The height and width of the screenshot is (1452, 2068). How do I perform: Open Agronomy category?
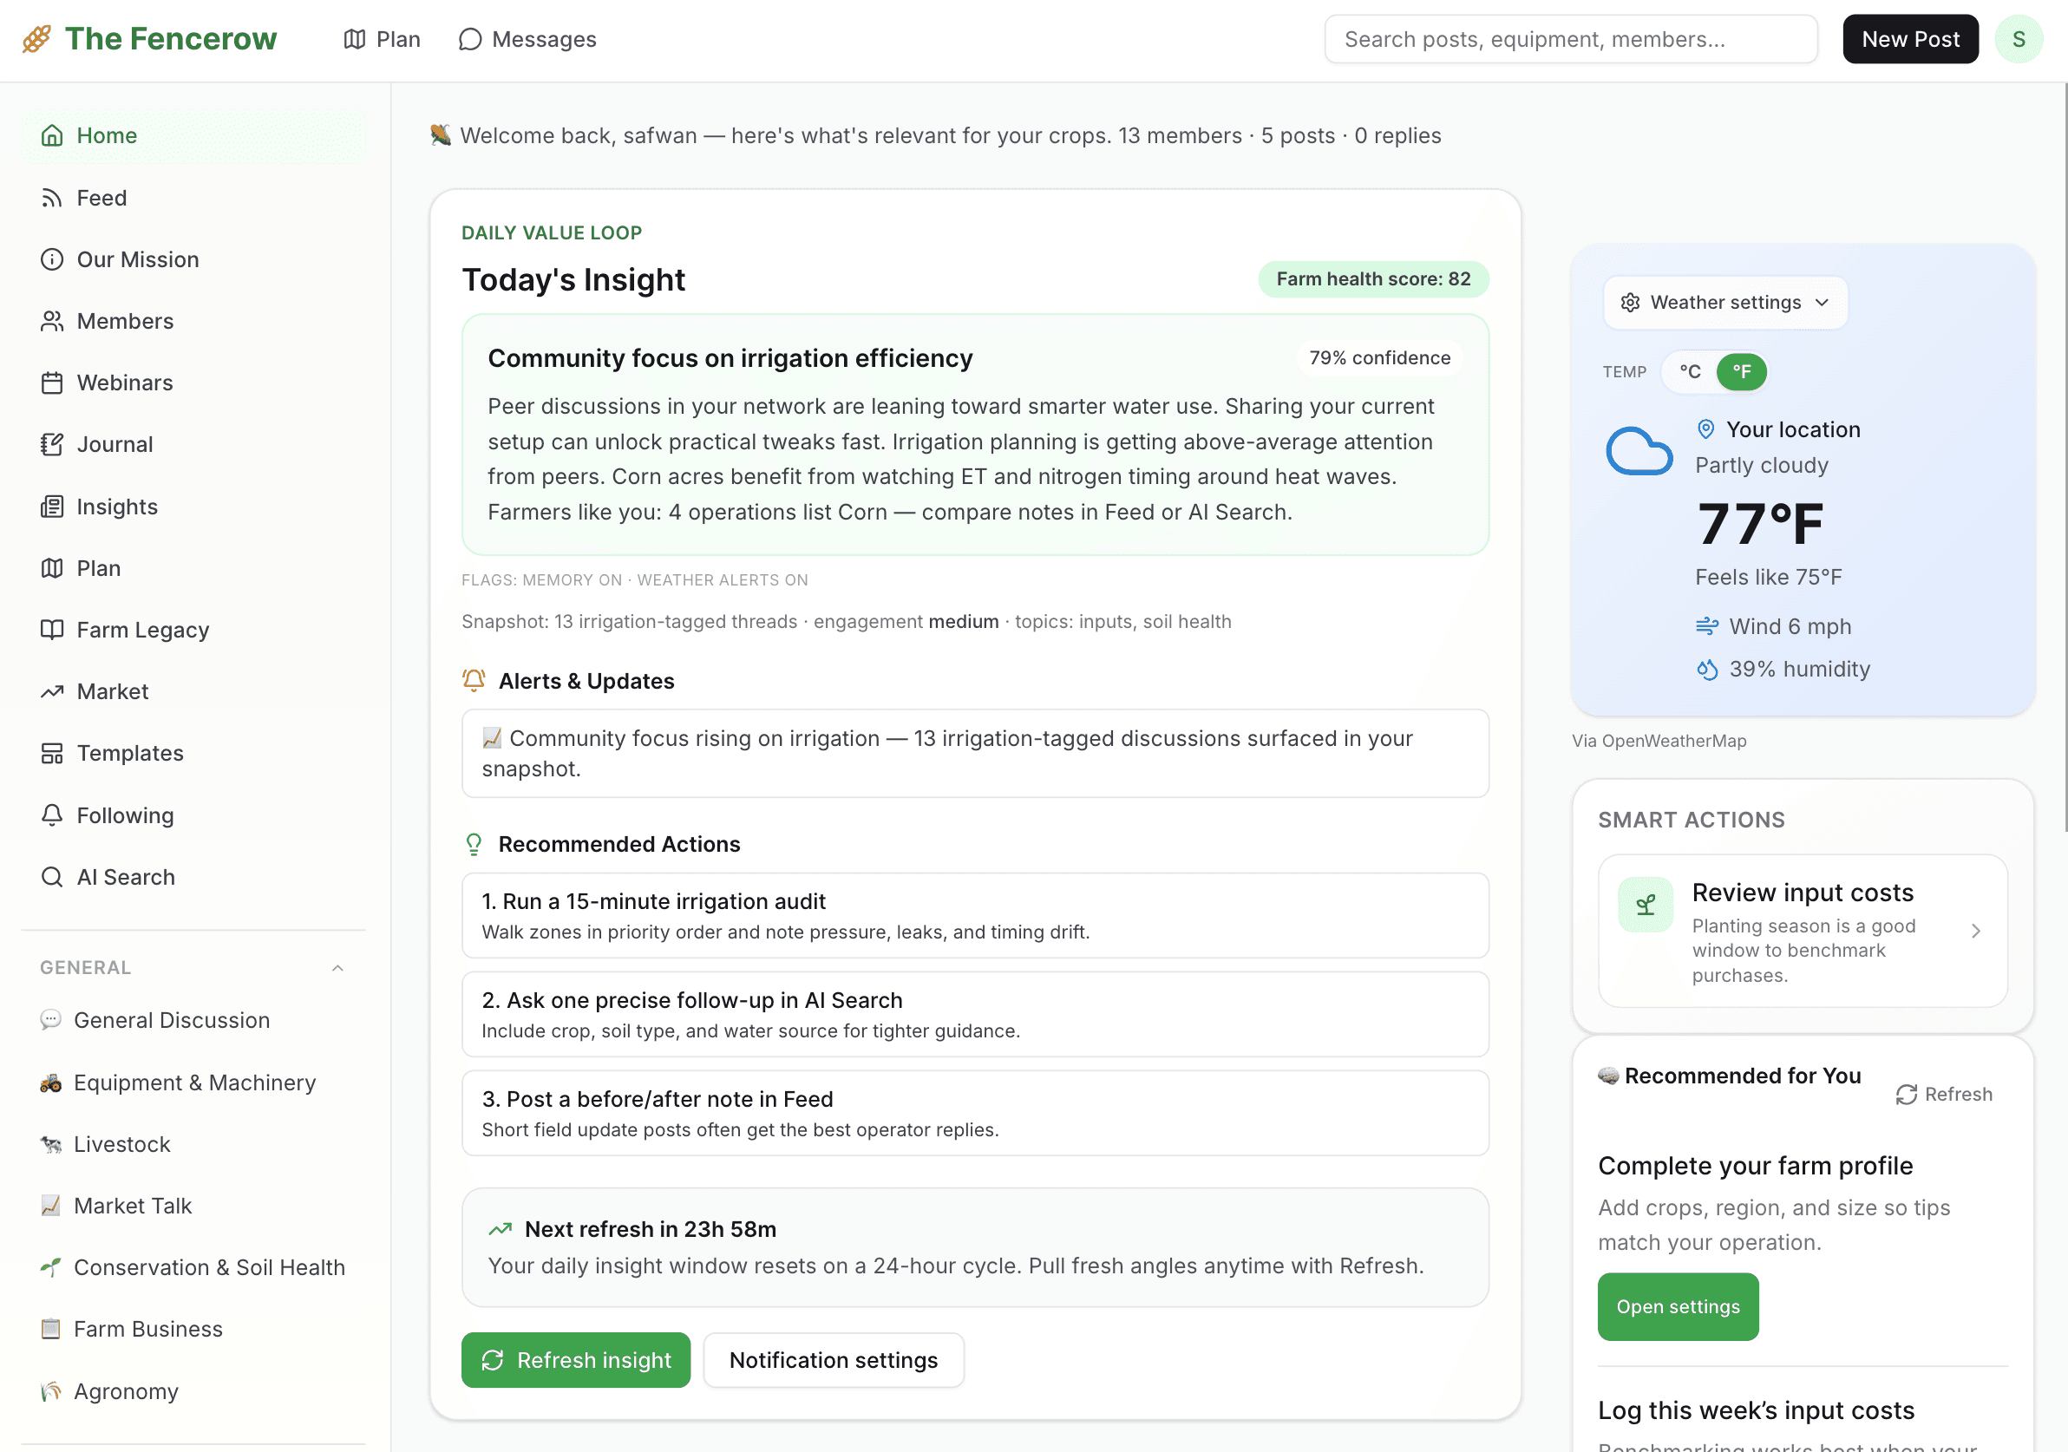(x=193, y=1391)
